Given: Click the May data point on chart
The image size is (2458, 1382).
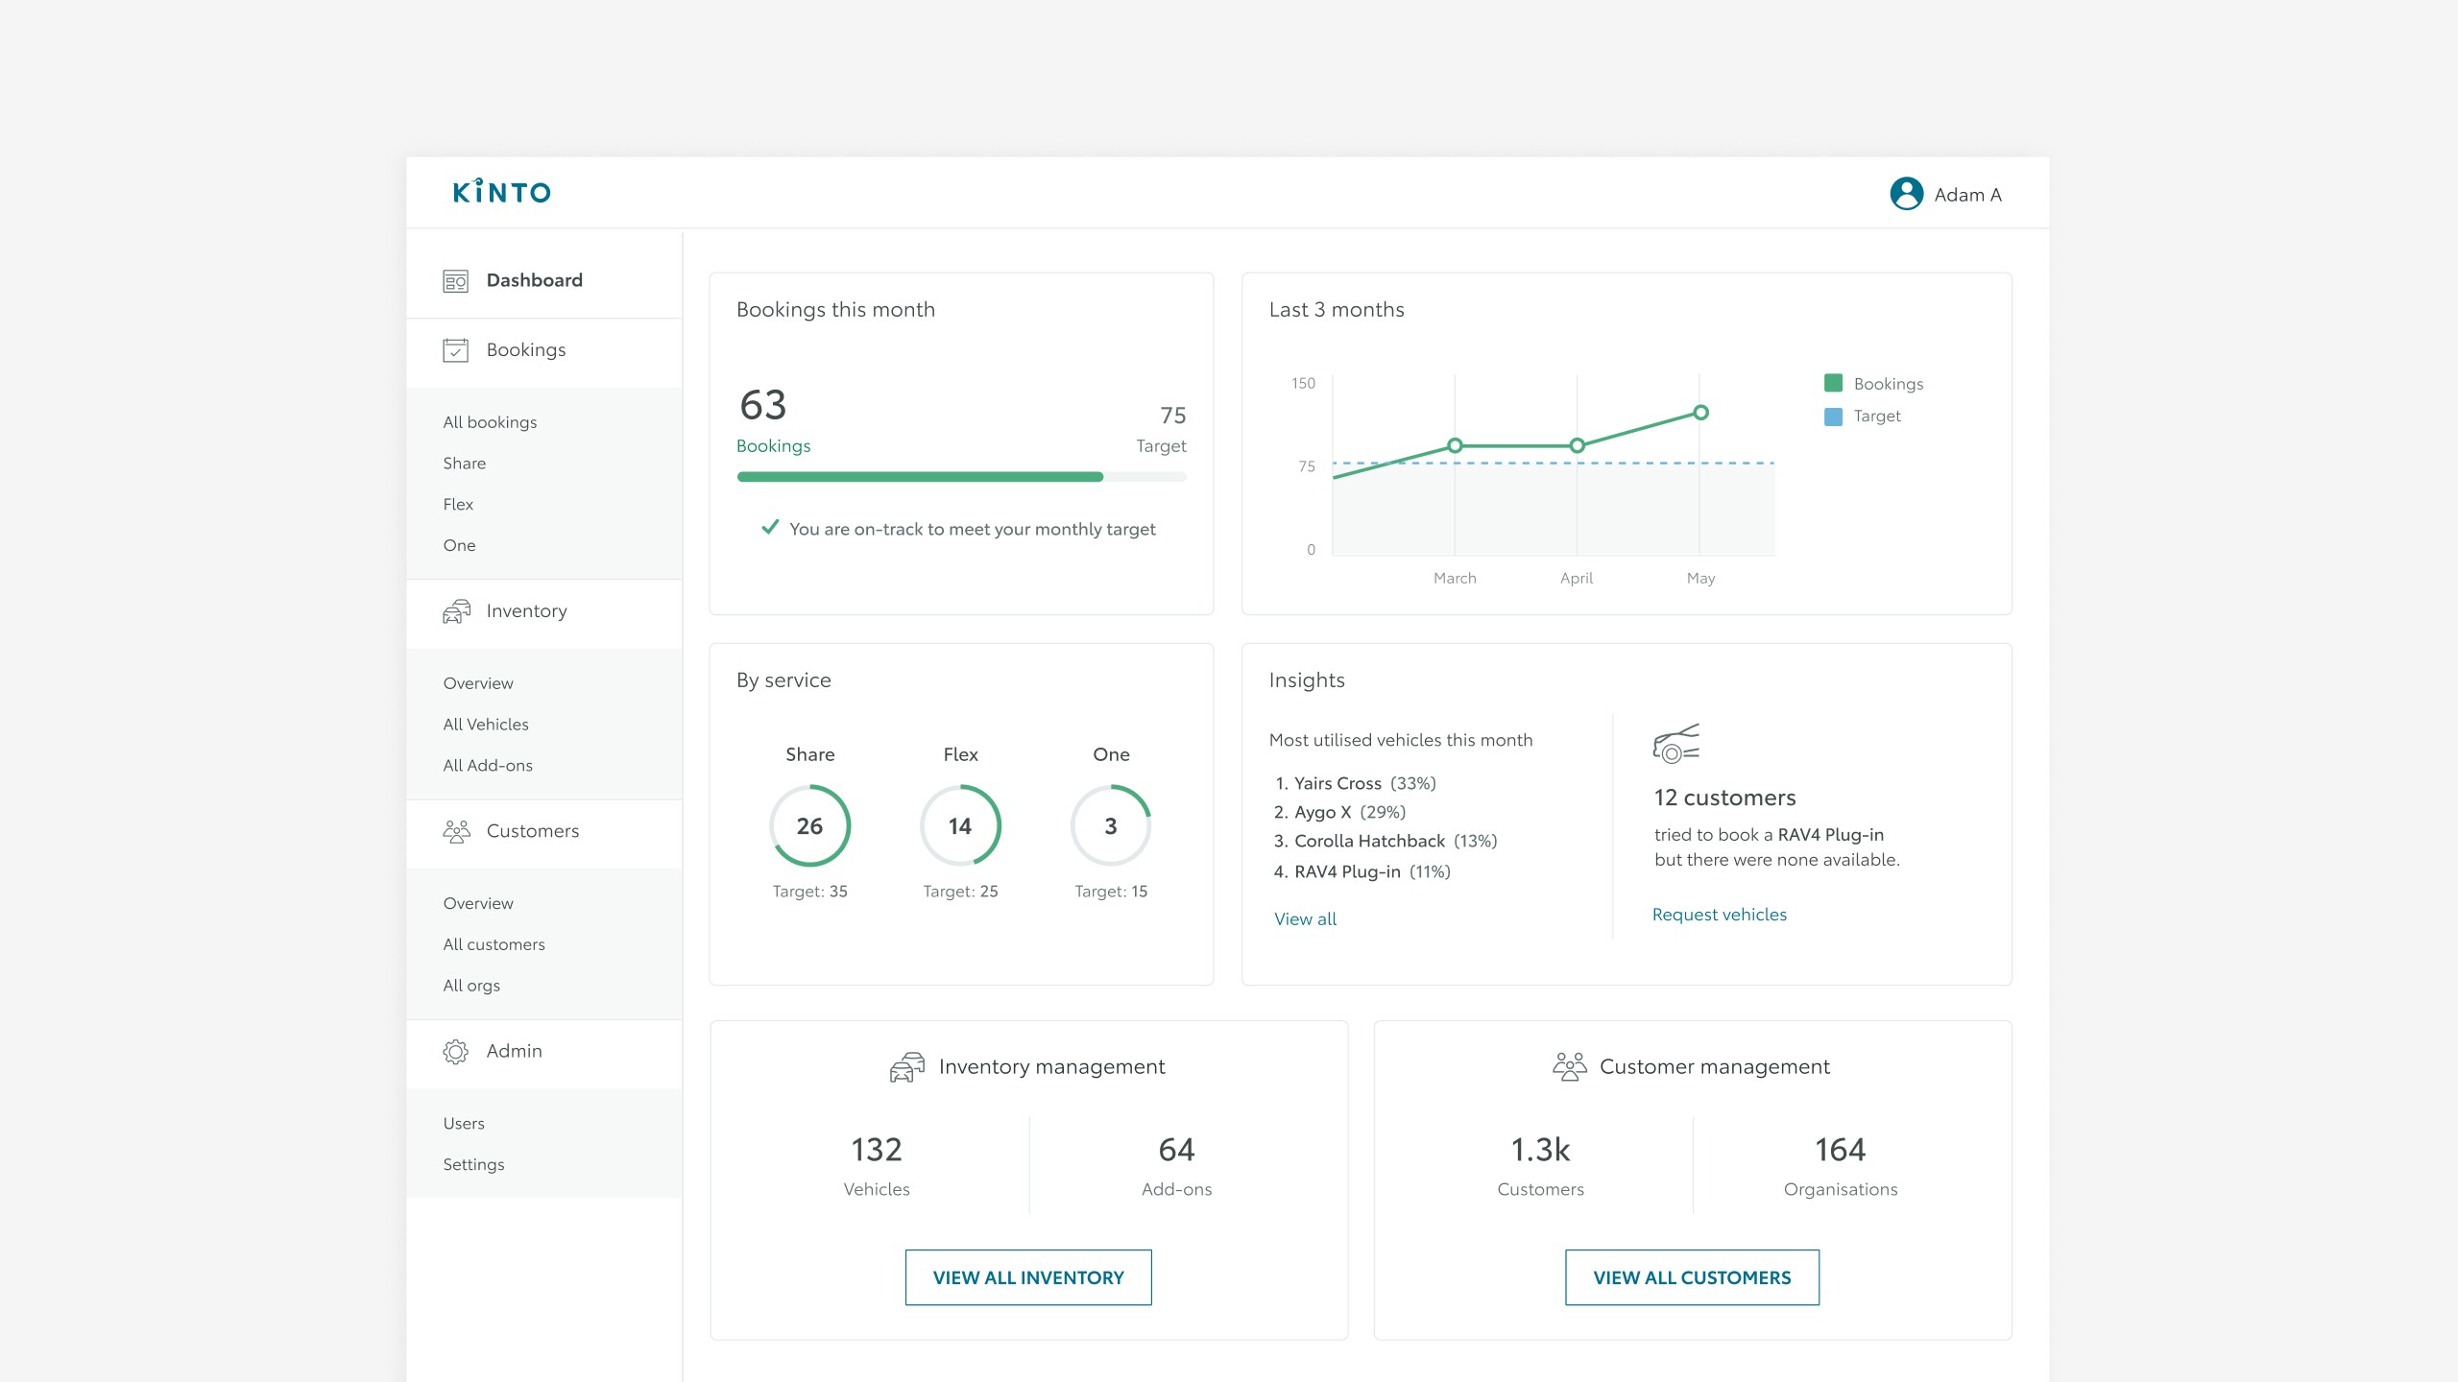Looking at the screenshot, I should coord(1700,413).
